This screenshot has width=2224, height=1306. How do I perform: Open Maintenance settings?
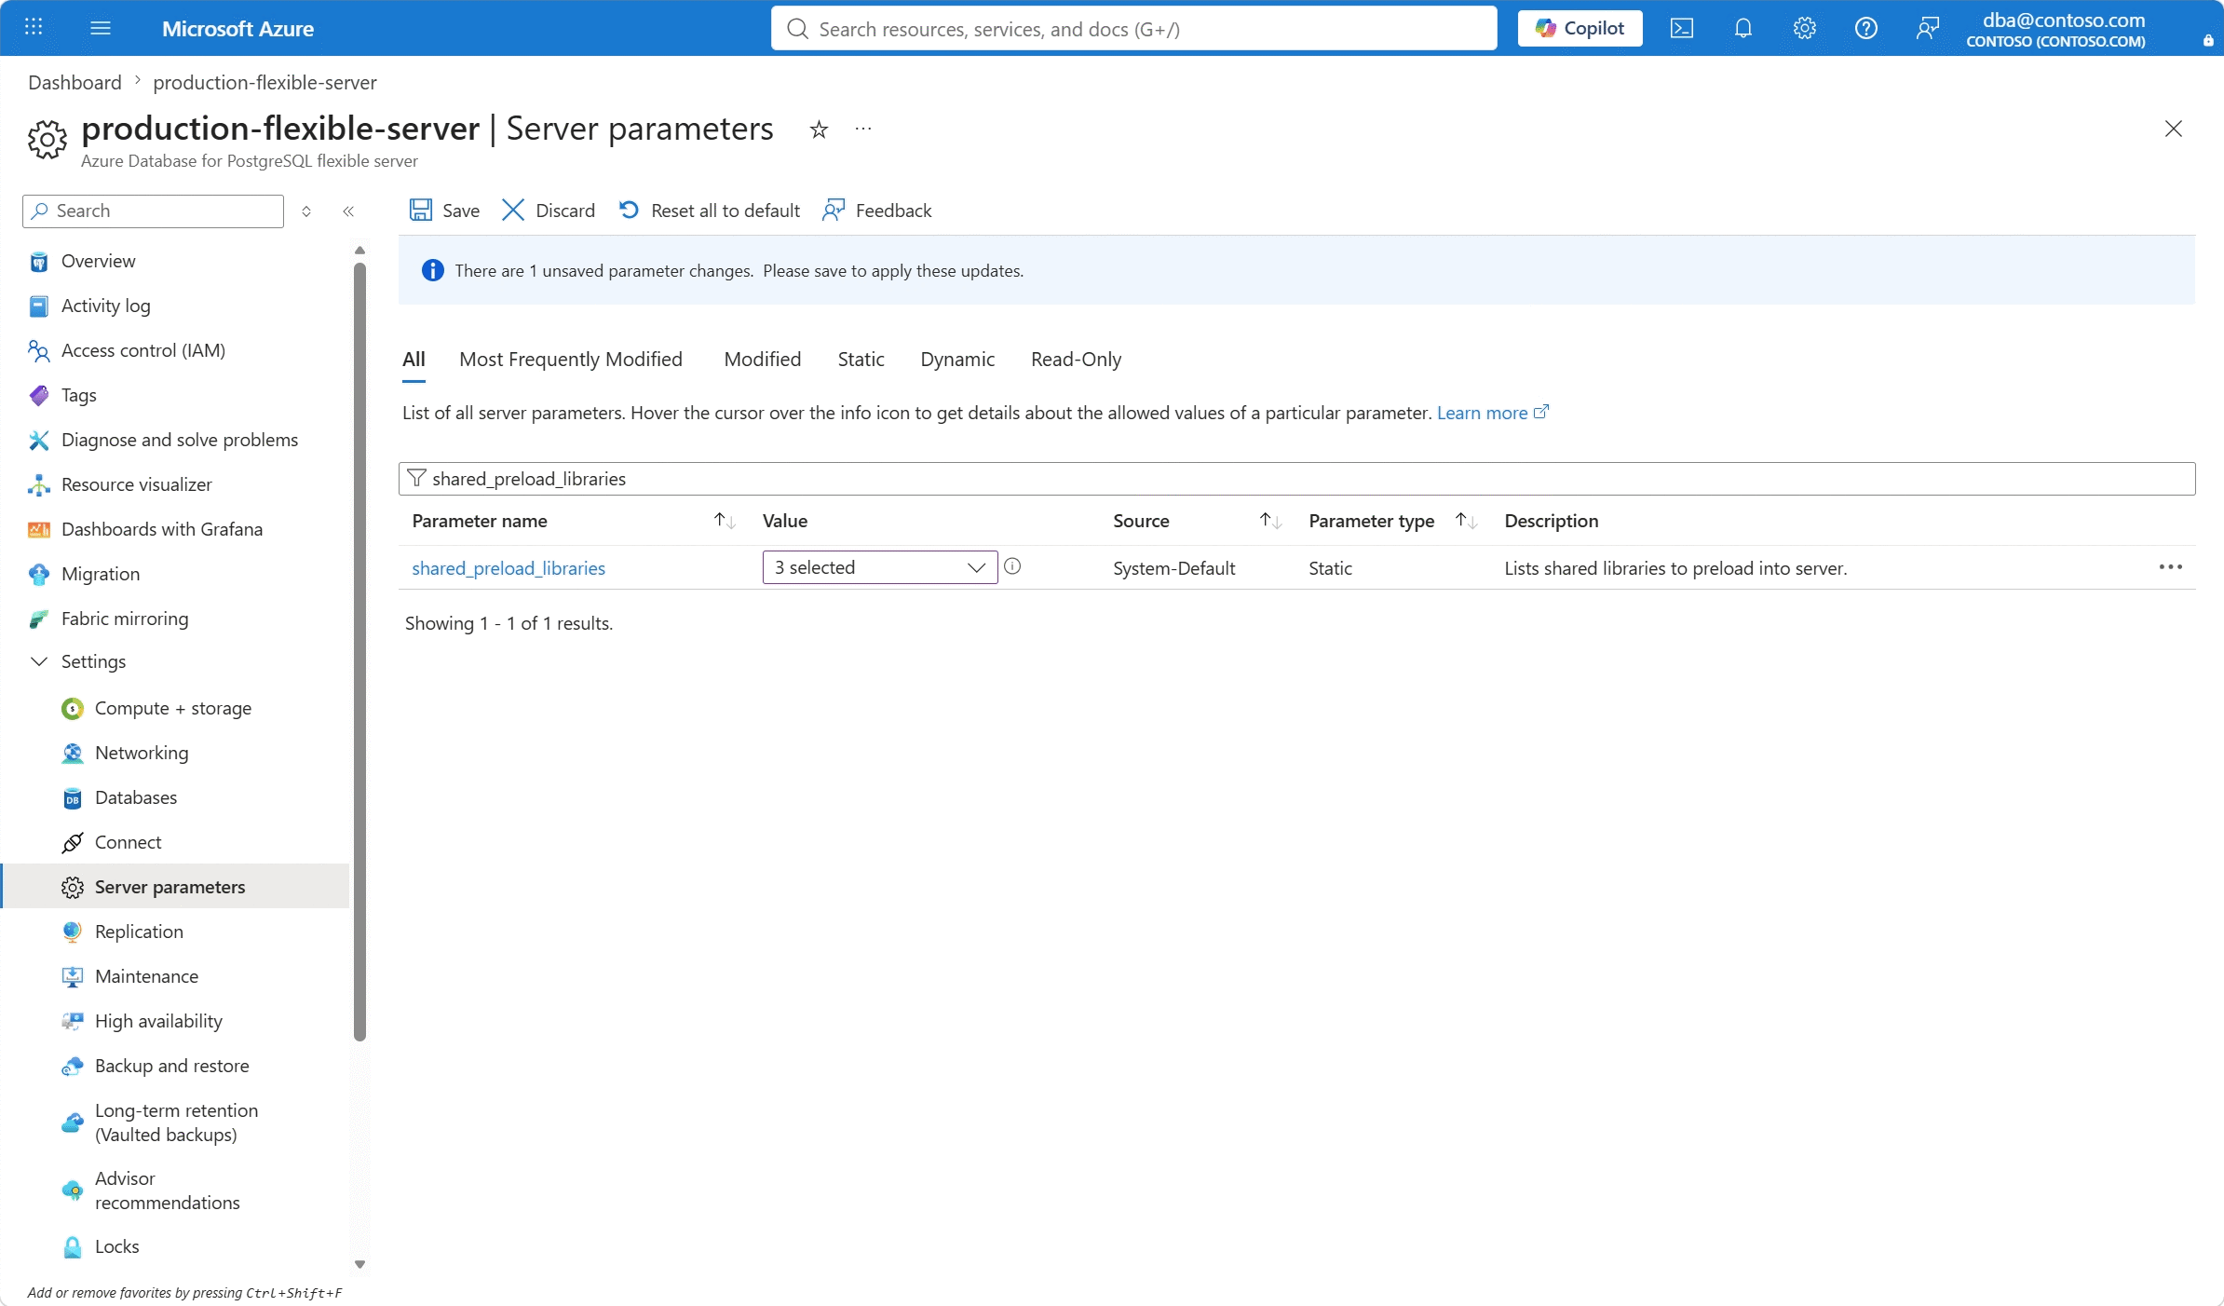[146, 976]
